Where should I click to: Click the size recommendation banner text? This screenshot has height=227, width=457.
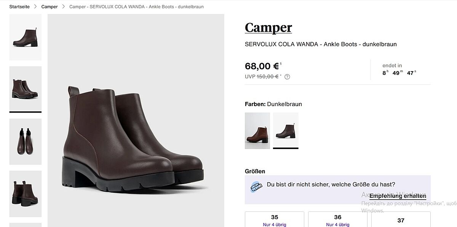click(x=331, y=184)
